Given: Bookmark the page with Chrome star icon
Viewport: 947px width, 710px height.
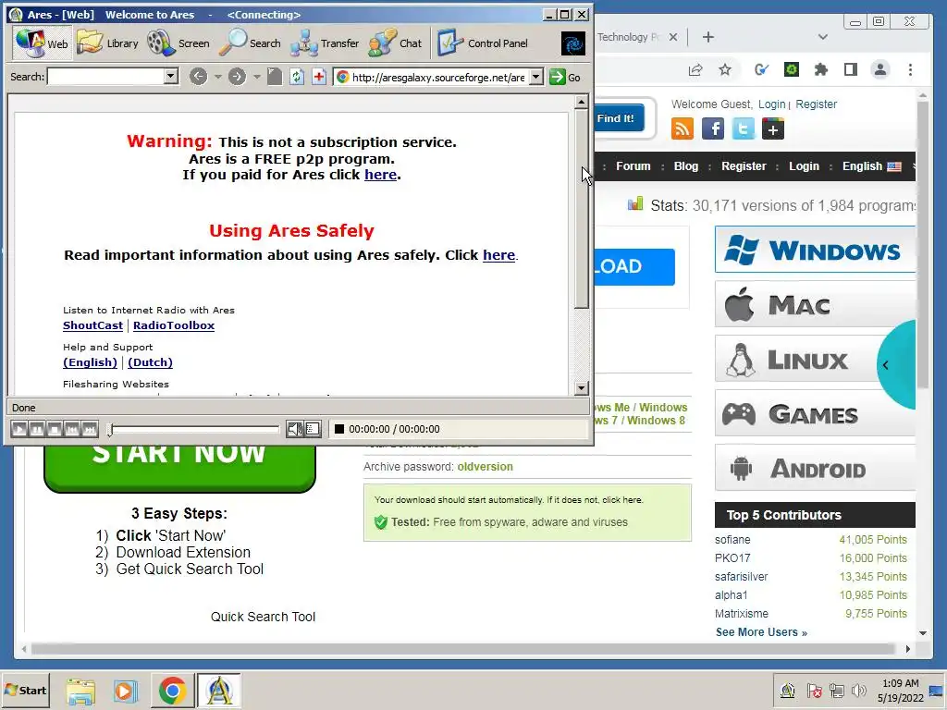Looking at the screenshot, I should pyautogui.click(x=725, y=70).
